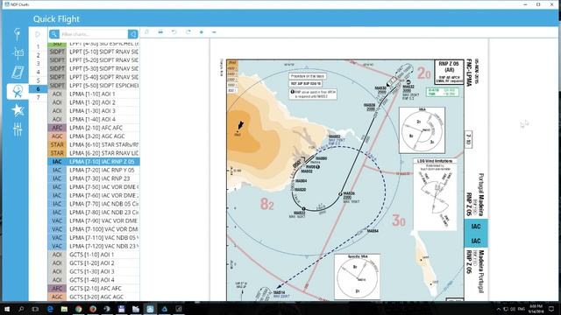Open LPMA [7-80] IAC NDB 23 chart

pos(94,212)
